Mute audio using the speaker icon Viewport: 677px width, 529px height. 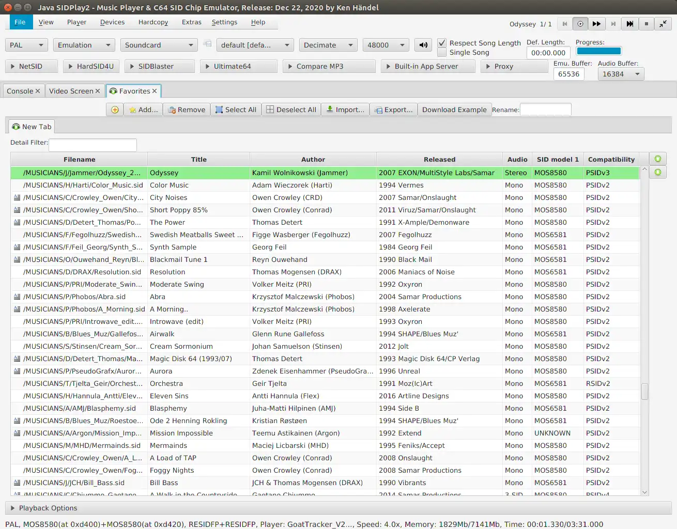coord(423,45)
